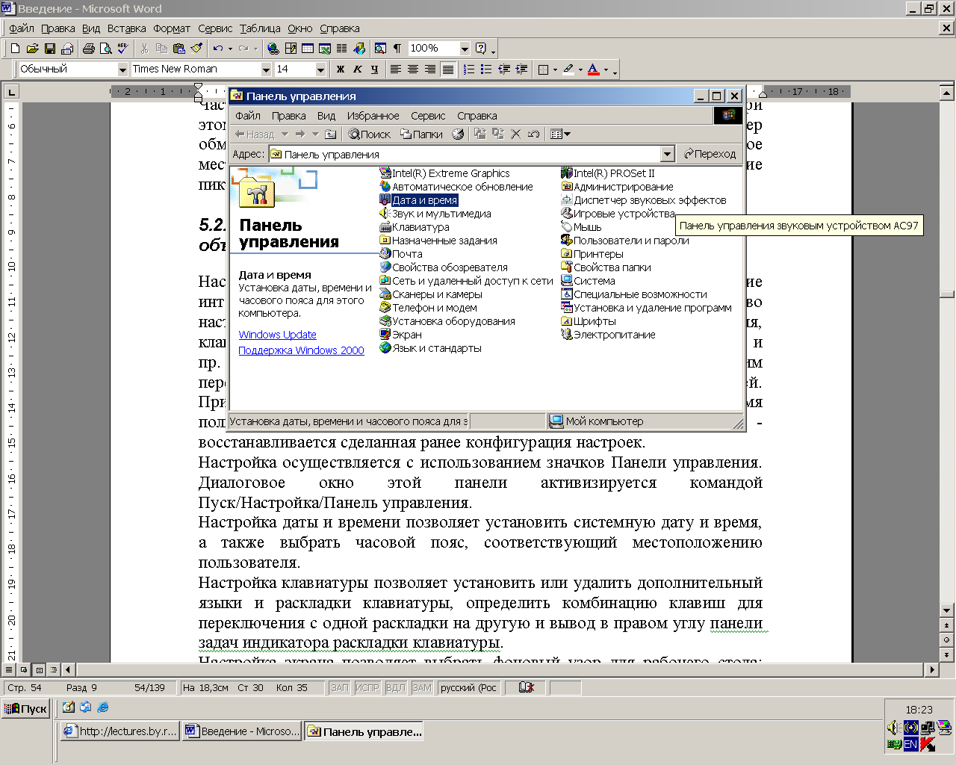Open the Date and Time control panel item
Image resolution: width=956 pixels, height=765 pixels.
pos(423,200)
